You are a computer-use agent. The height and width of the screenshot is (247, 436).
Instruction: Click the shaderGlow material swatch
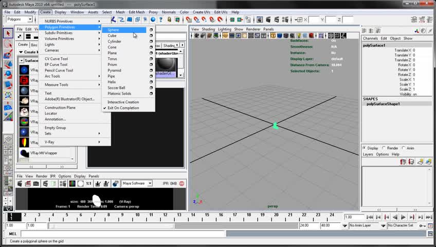click(x=166, y=64)
